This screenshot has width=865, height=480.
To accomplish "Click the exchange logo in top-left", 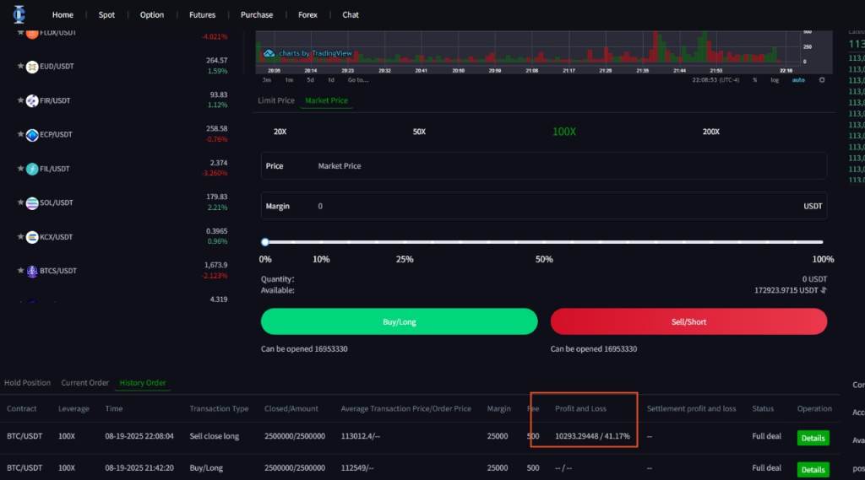I will [19, 14].
